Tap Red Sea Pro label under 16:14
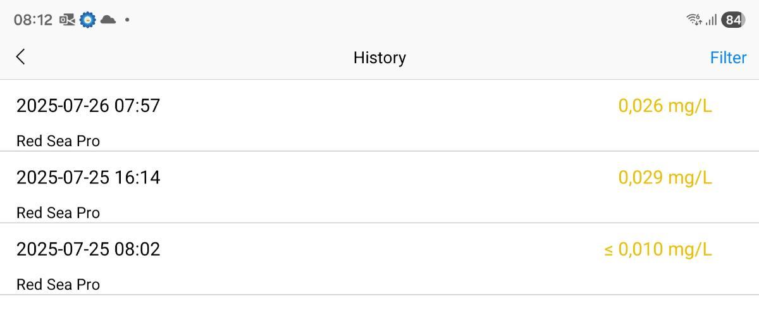The width and height of the screenshot is (759, 310). [58, 213]
